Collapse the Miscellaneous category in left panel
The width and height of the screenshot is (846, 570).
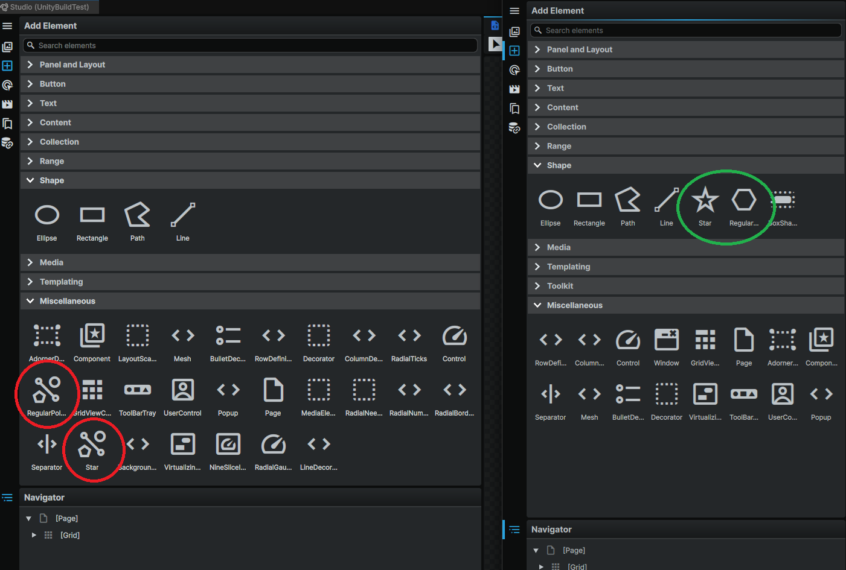[251, 301]
